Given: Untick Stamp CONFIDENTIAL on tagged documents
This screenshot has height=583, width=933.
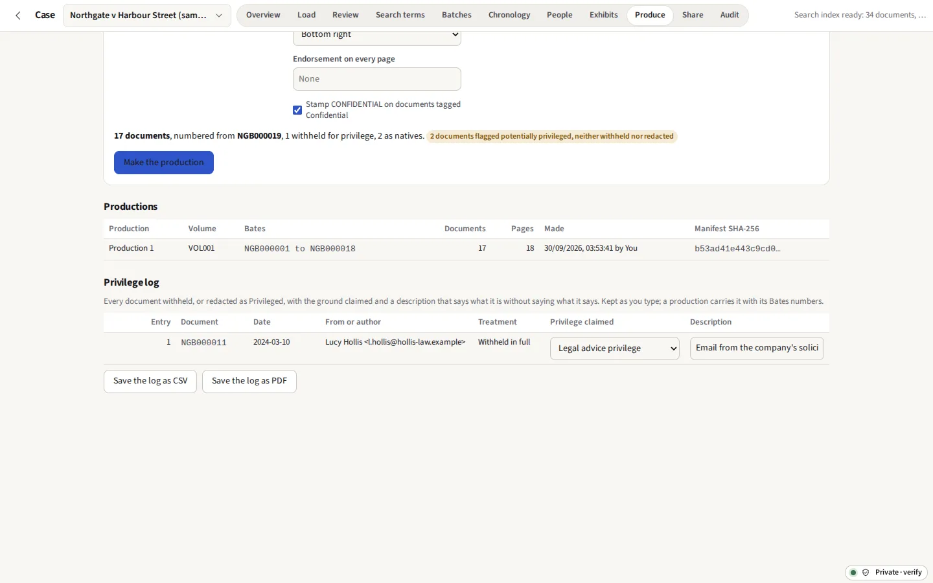Looking at the screenshot, I should point(297,110).
